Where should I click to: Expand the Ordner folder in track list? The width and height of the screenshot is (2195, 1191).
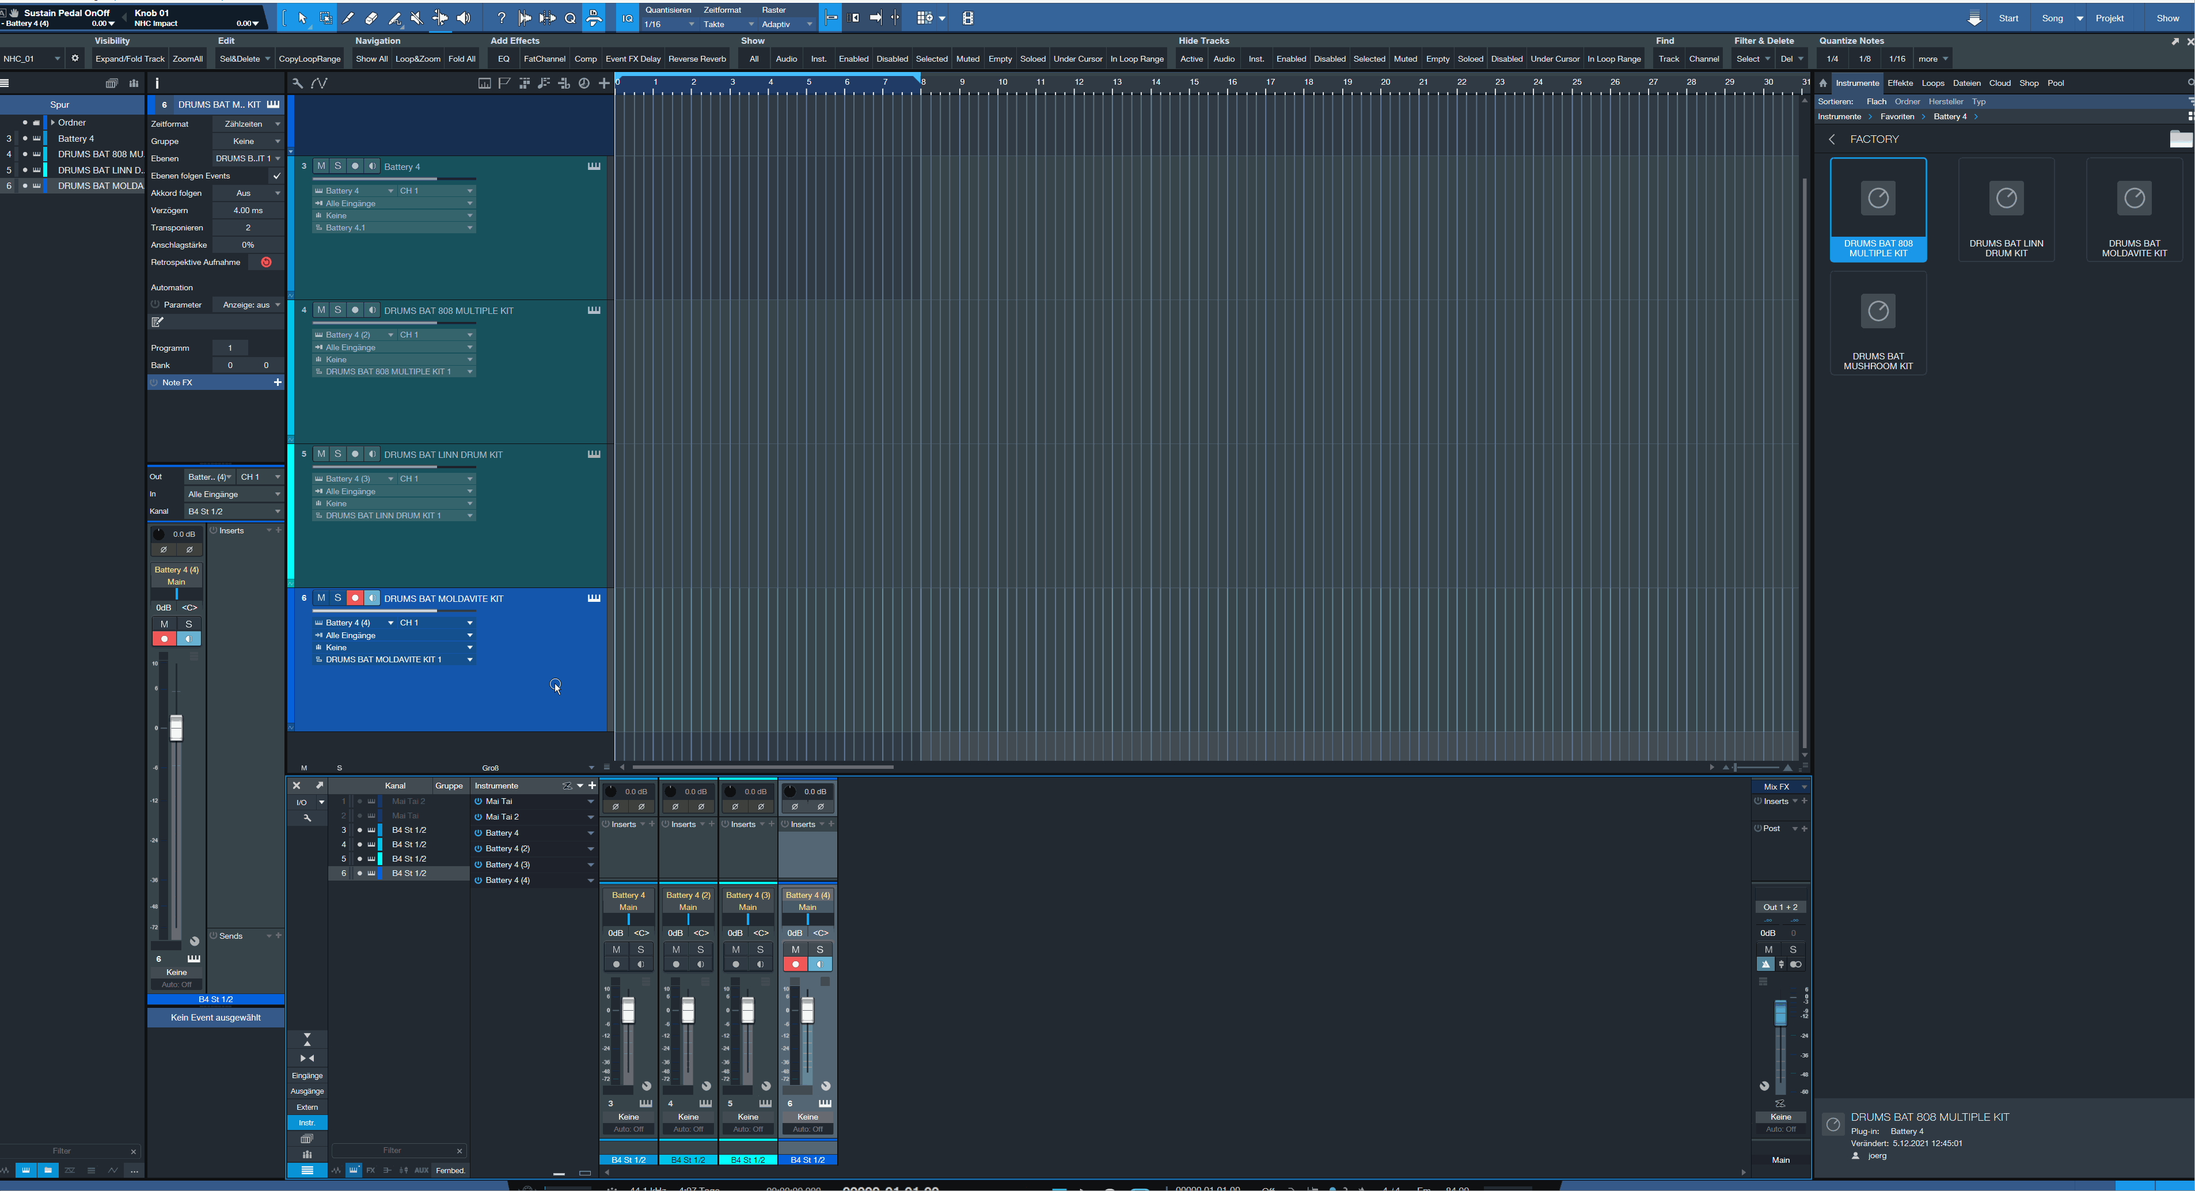point(53,123)
